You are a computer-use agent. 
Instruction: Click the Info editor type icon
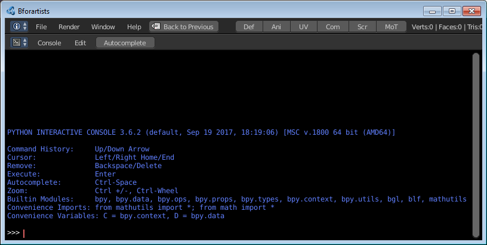point(16,27)
